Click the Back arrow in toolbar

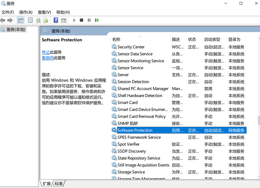(x=3, y=20)
